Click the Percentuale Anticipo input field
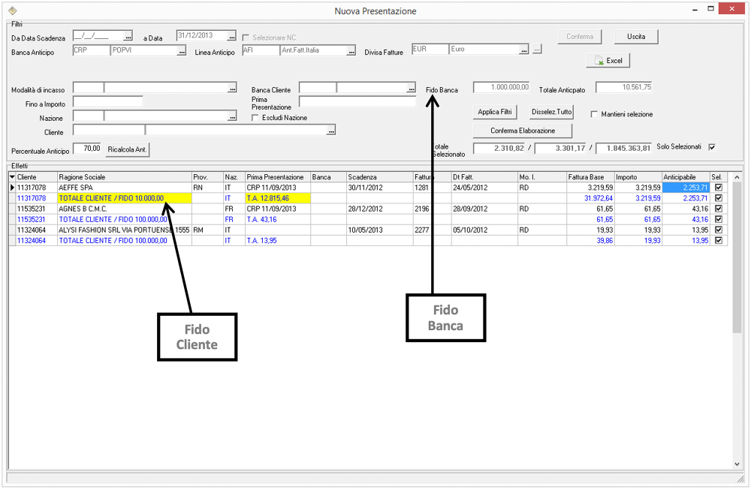The width and height of the screenshot is (751, 490). pyautogui.click(x=87, y=149)
